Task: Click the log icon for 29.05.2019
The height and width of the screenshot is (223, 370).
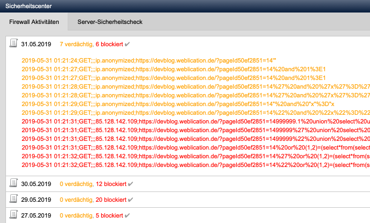Action: pos(14,199)
